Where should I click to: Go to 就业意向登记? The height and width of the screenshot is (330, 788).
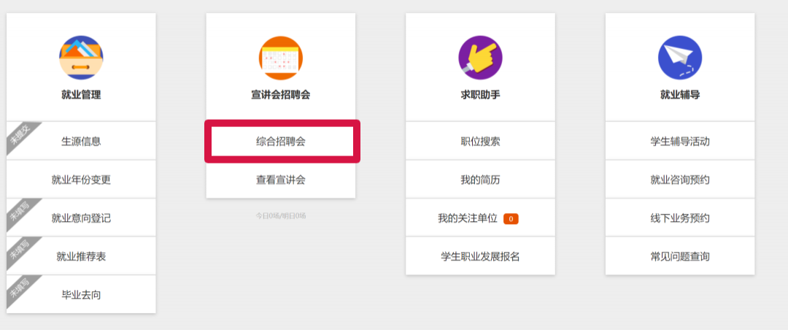(81, 218)
